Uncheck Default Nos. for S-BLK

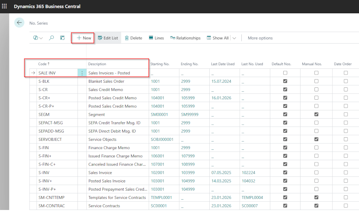285,81
